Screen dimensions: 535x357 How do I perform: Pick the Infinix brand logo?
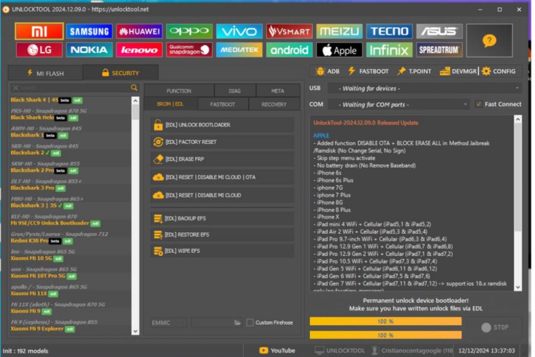pos(390,50)
